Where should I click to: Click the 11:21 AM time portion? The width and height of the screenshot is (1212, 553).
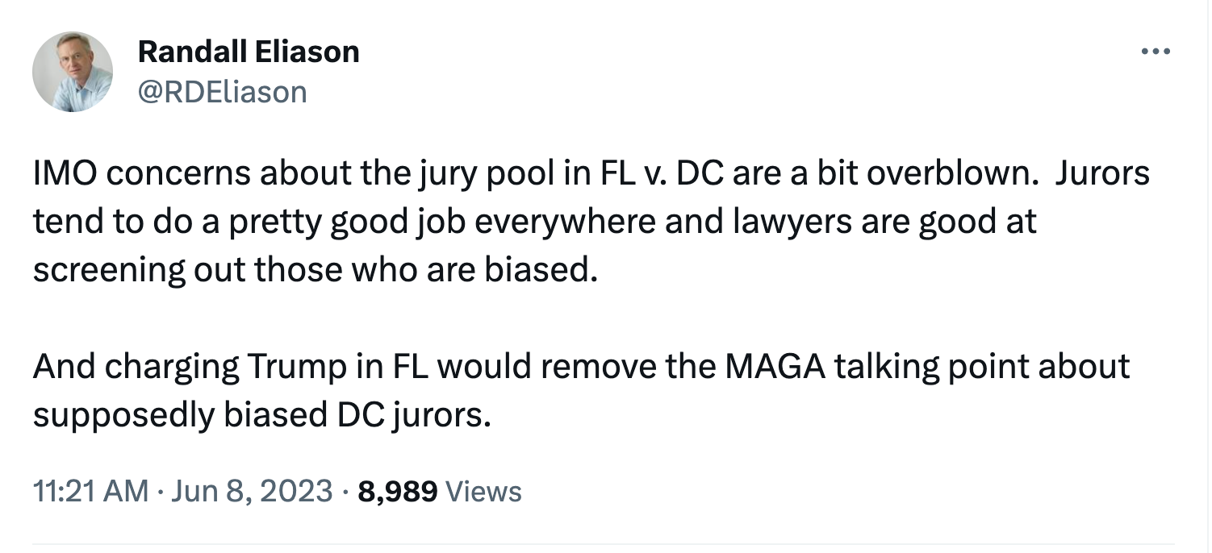pos(91,489)
